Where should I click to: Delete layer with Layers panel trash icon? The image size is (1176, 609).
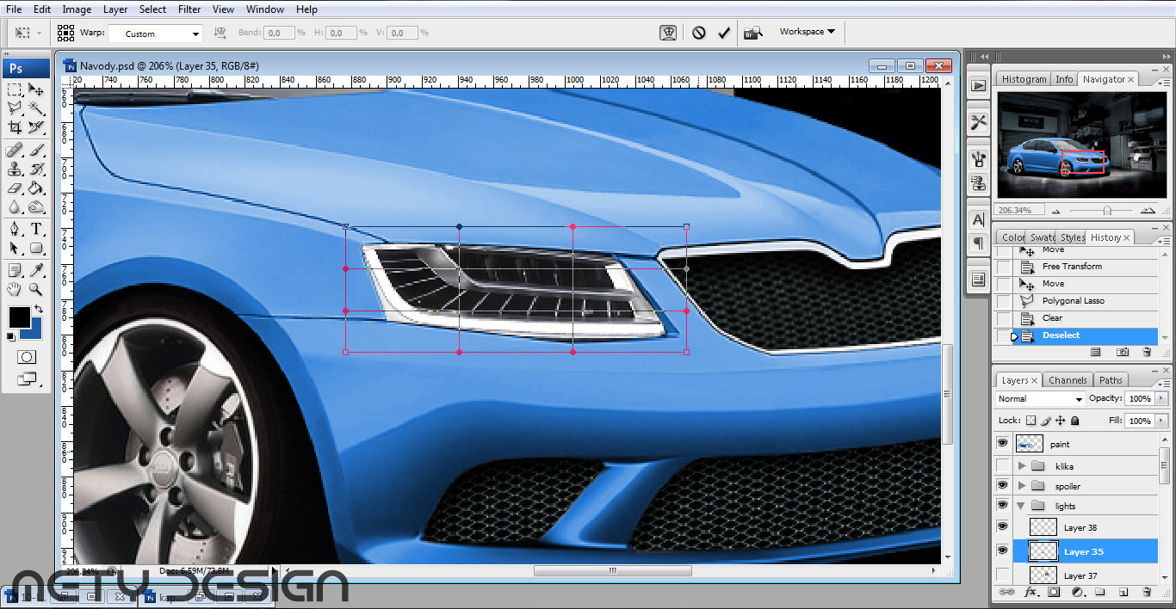point(1147,593)
